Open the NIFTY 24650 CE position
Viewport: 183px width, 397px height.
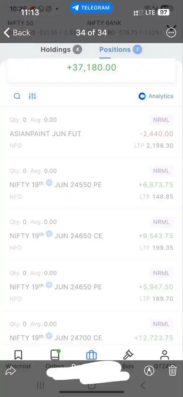(91, 235)
